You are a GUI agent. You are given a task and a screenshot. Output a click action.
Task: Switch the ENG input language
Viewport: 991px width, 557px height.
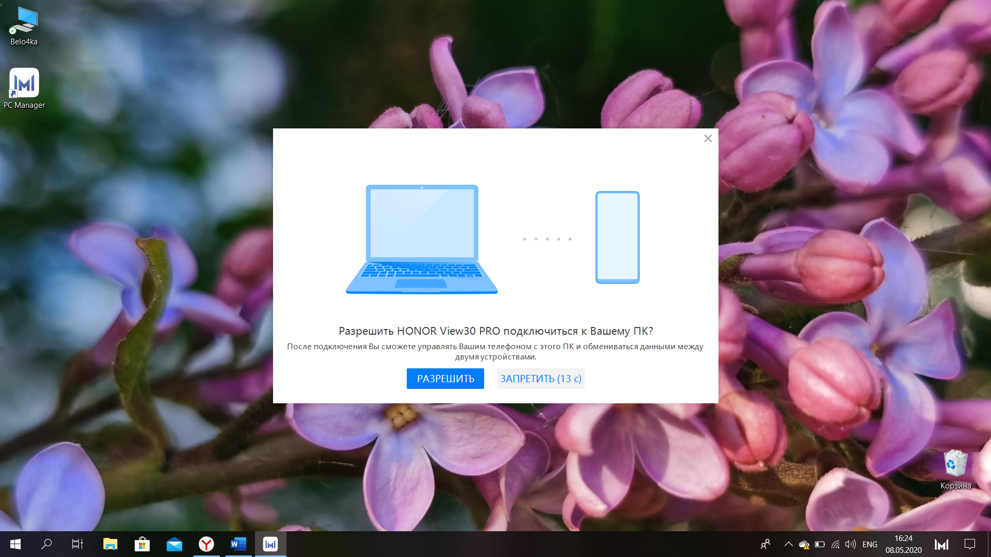pos(870,544)
